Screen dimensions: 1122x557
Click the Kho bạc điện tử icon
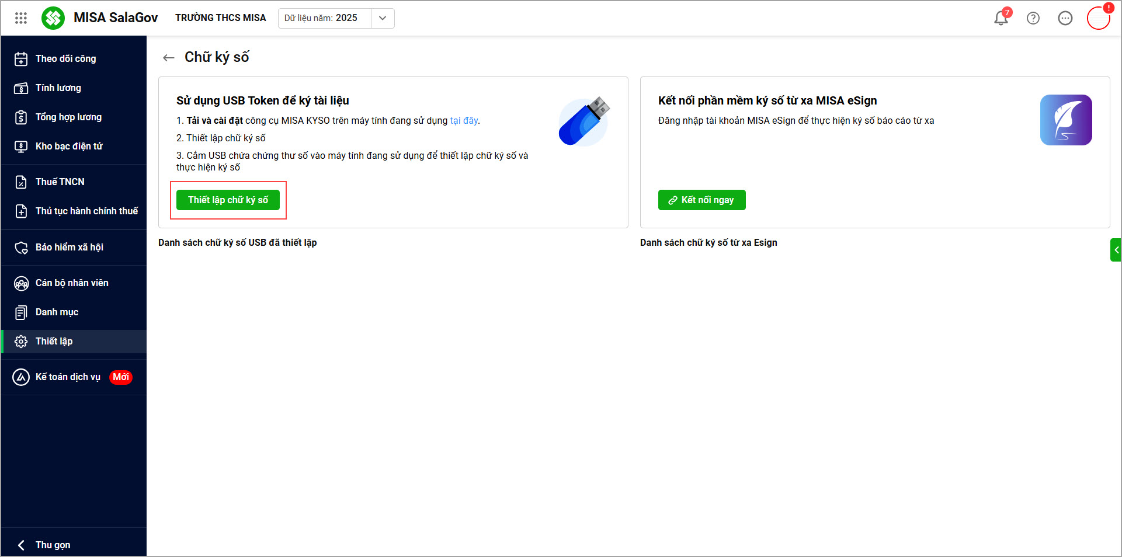(21, 147)
